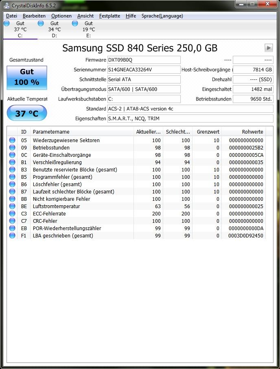Click status orb for Benutzte reservierte Blöcke

pos(12,169)
